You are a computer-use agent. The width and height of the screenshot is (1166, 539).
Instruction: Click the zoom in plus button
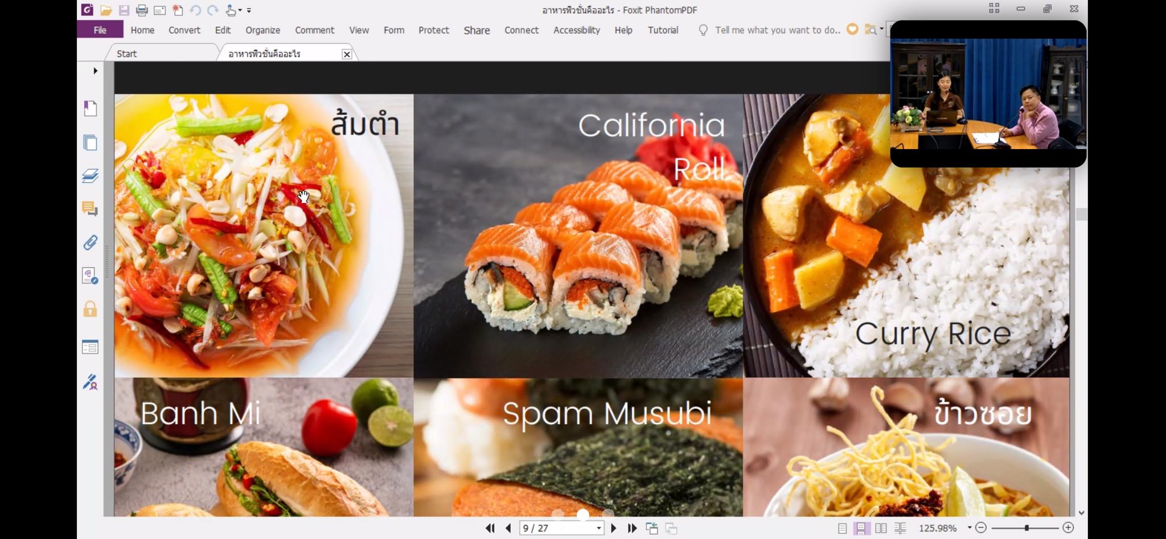(x=1068, y=528)
